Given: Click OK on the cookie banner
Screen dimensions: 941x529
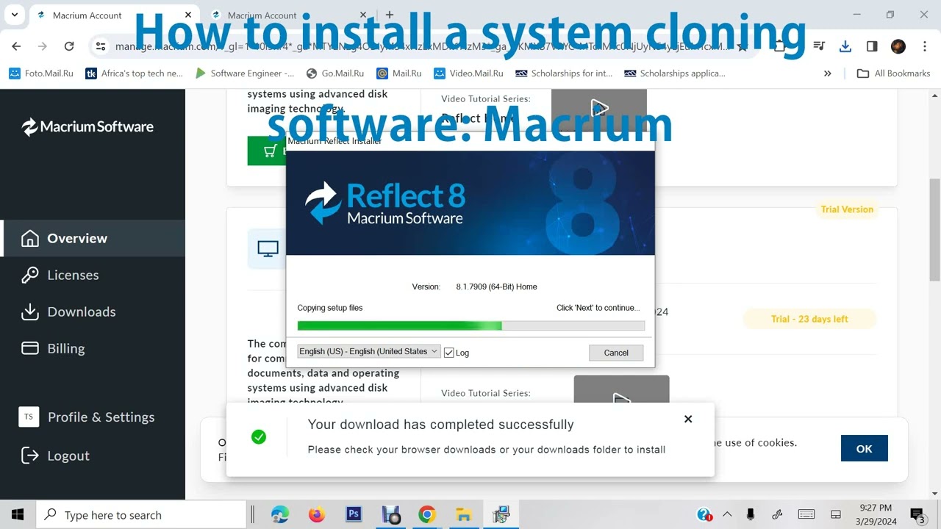Looking at the screenshot, I should tap(865, 448).
